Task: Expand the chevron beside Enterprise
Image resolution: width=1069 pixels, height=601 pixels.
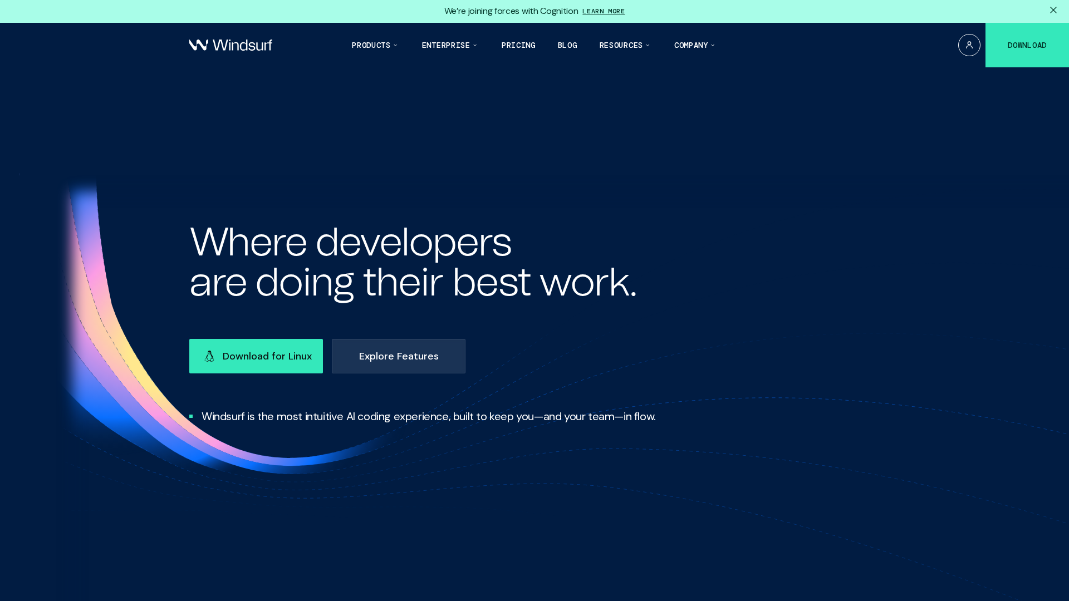Action: click(x=475, y=45)
